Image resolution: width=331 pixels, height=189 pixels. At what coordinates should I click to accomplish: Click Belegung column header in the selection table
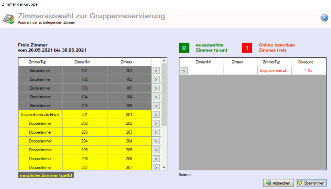click(306, 62)
